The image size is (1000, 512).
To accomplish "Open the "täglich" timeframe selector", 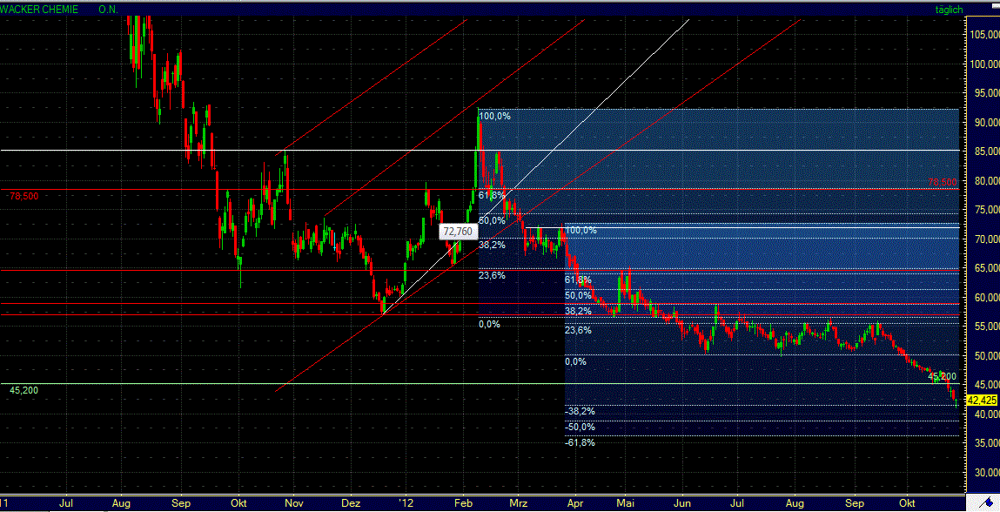I will tap(950, 10).
